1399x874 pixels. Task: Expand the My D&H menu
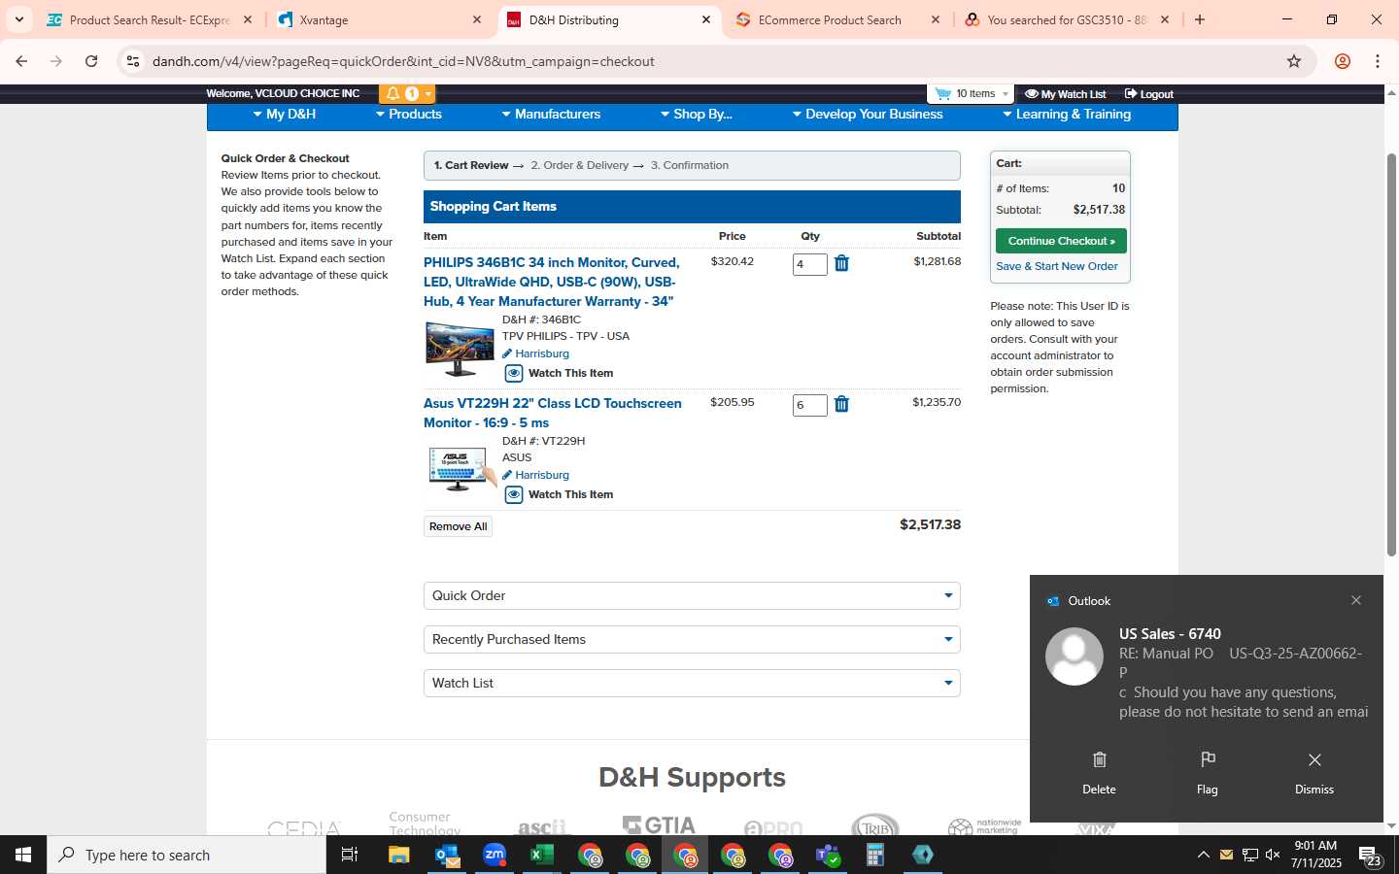(285, 115)
